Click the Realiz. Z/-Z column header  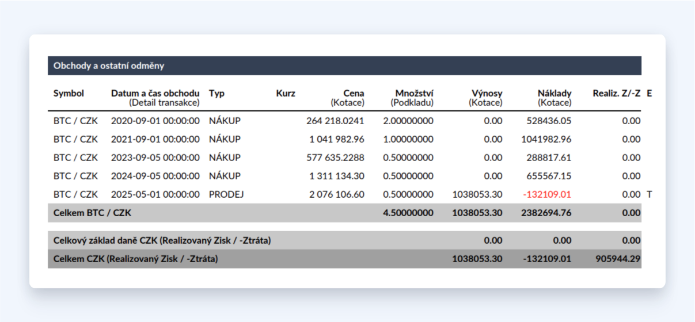(x=617, y=93)
